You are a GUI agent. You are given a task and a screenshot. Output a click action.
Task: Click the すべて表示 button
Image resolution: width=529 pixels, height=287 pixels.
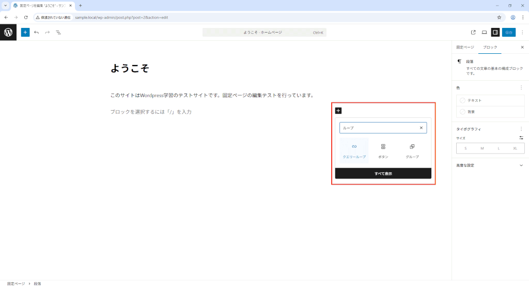[383, 174]
